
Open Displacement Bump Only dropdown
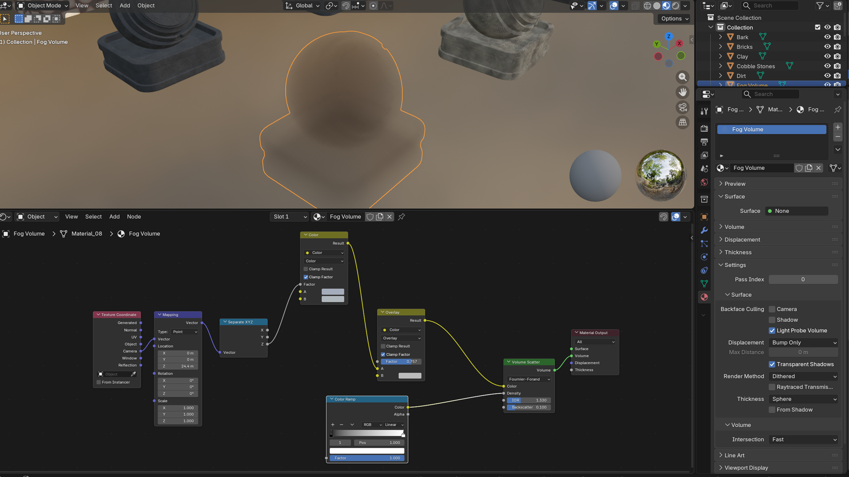pos(803,343)
